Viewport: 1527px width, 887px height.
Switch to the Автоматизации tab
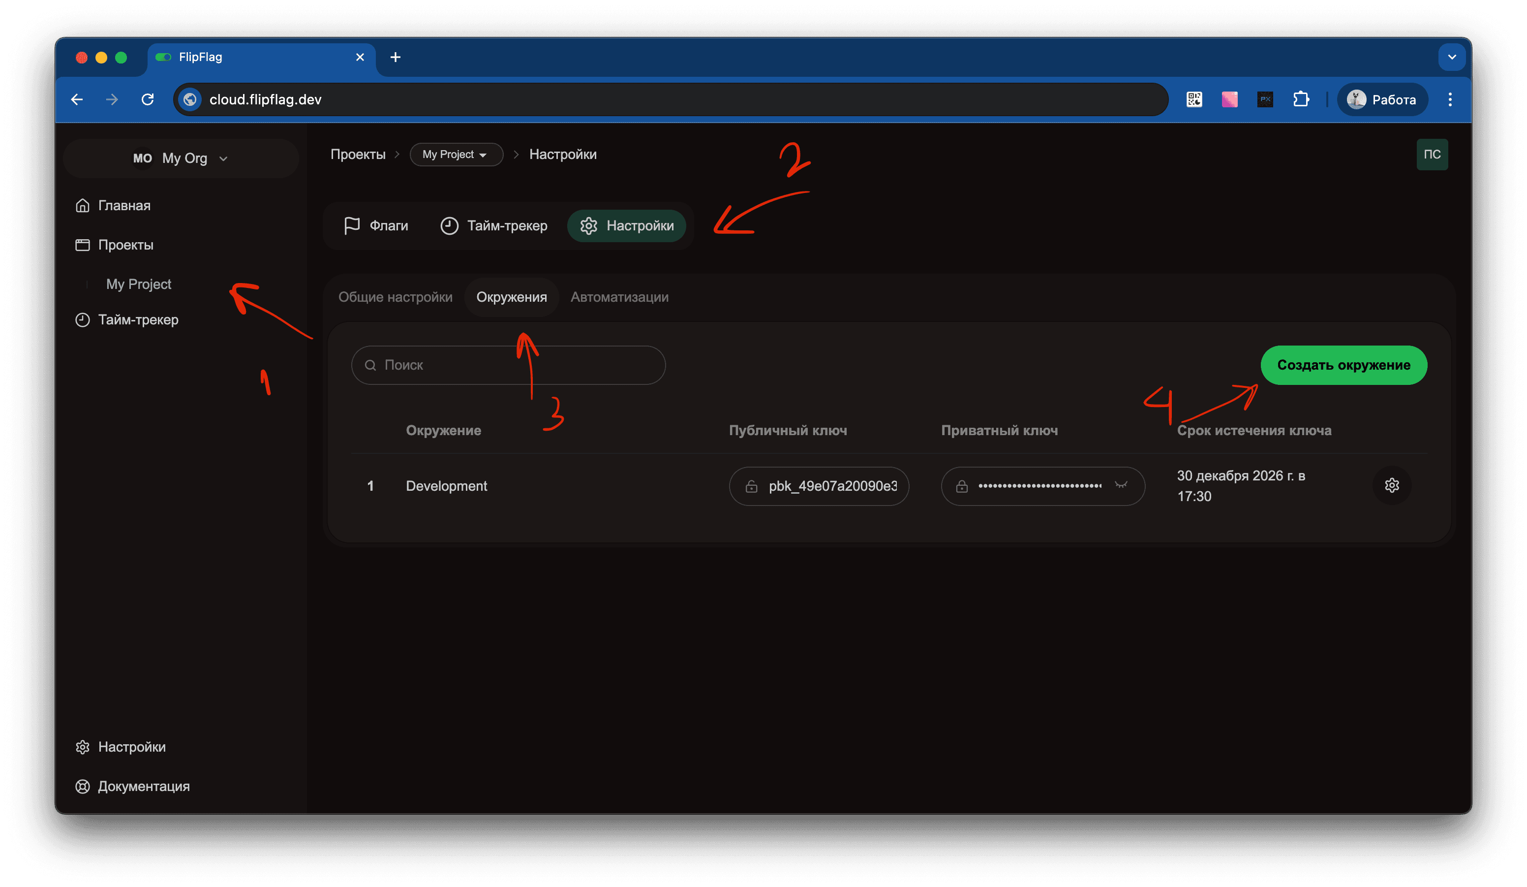point(619,297)
